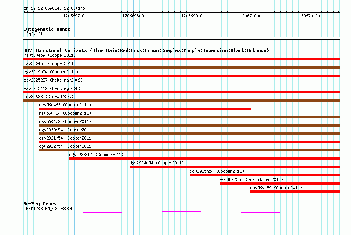Select the esv3892268 red bar
Image resolution: width=351 pixels, height=235 pixels.
tap(280, 183)
